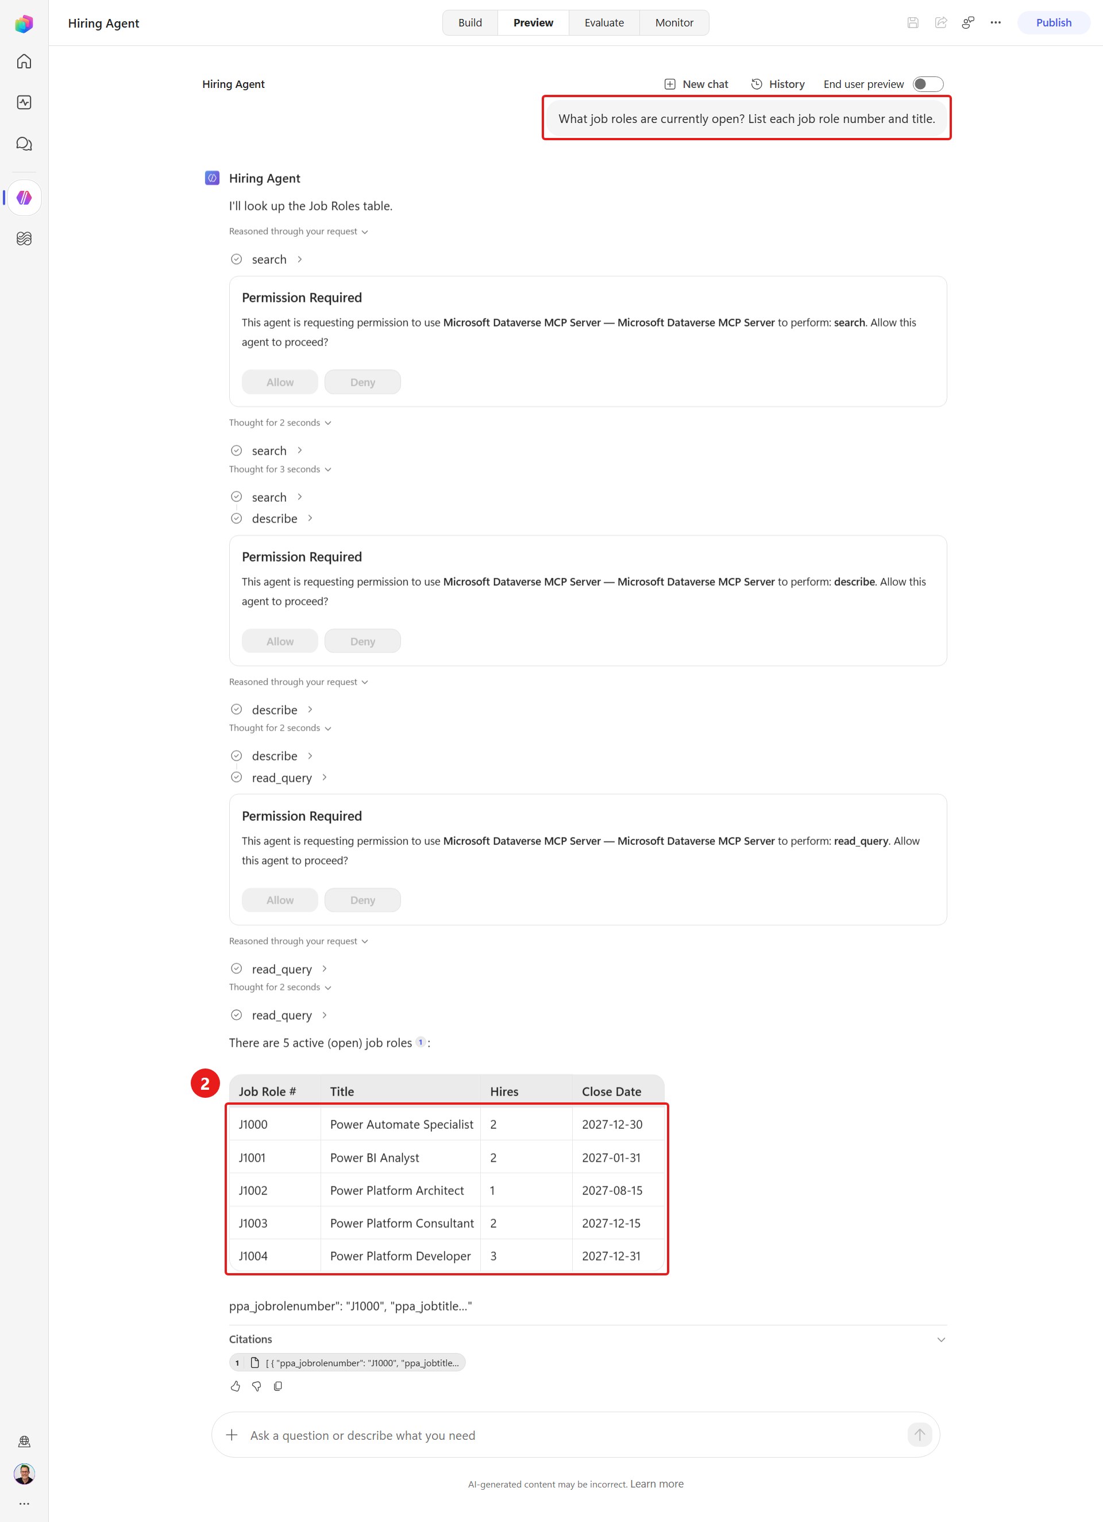Image resolution: width=1103 pixels, height=1522 pixels.
Task: Click the Power Platform Architect cell
Action: point(400,1190)
